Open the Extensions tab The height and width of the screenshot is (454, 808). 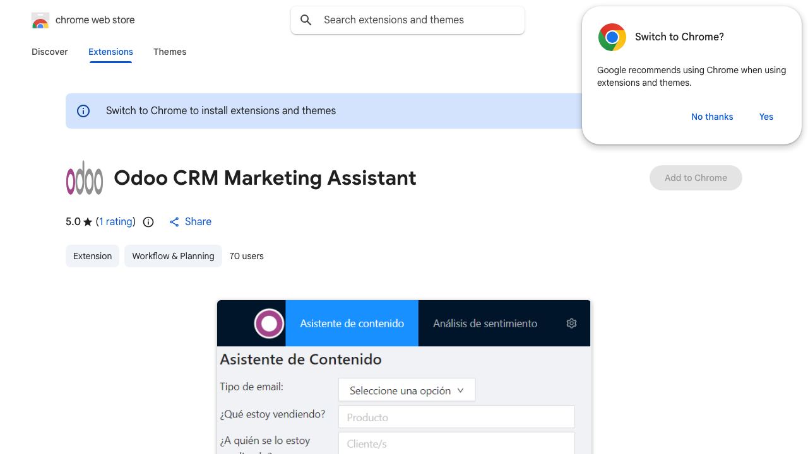click(x=110, y=52)
